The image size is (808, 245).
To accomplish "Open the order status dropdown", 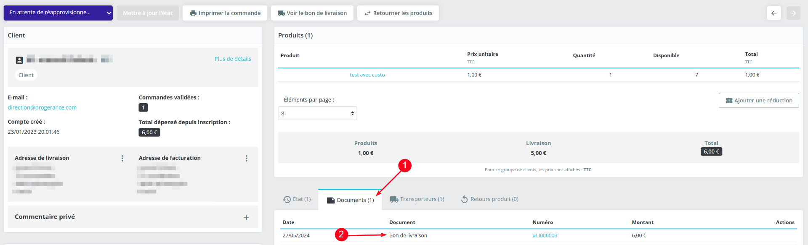I will tap(58, 13).
